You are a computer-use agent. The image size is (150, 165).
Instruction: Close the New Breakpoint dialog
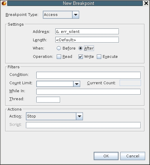[x=146, y=3]
